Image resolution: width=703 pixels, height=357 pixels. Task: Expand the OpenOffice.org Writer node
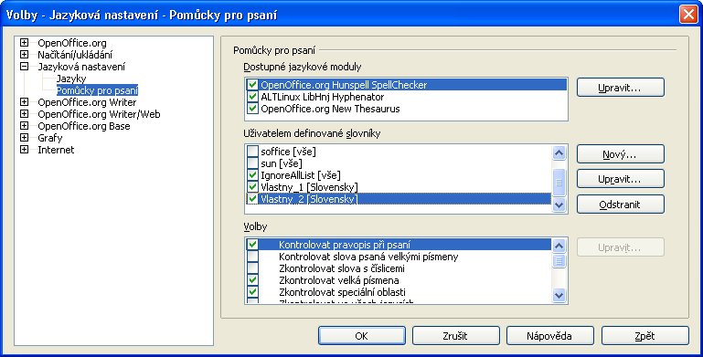24,102
